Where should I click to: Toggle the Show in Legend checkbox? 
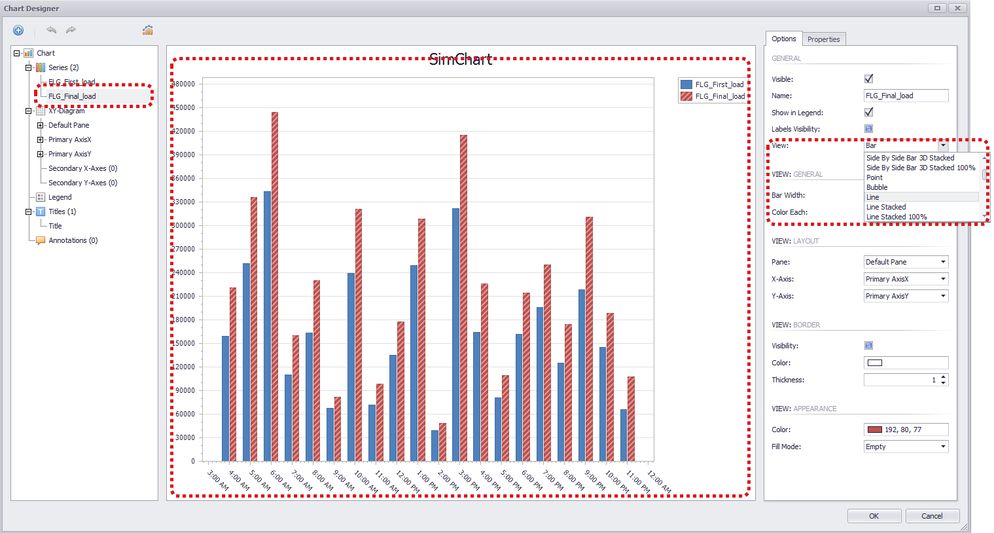pyautogui.click(x=868, y=113)
